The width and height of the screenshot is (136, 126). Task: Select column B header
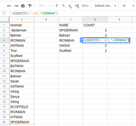[46, 20]
